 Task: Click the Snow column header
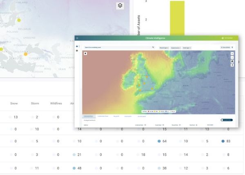[x=14, y=103]
